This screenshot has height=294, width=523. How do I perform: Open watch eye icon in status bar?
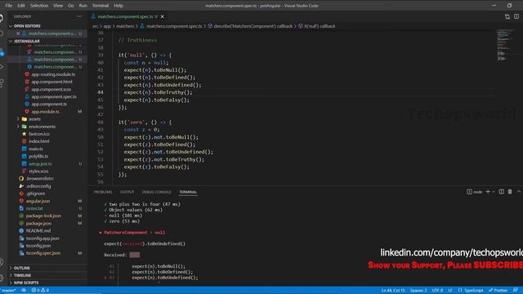(24, 291)
